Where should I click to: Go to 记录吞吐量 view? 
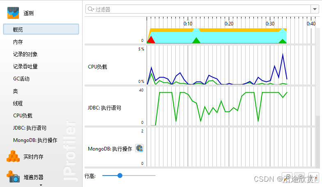(x=25, y=66)
